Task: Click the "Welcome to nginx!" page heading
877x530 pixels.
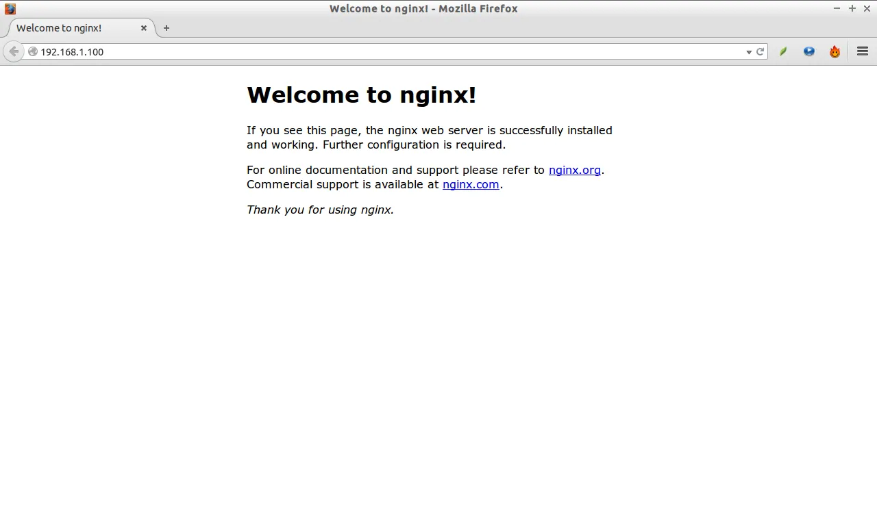Action: pyautogui.click(x=361, y=94)
